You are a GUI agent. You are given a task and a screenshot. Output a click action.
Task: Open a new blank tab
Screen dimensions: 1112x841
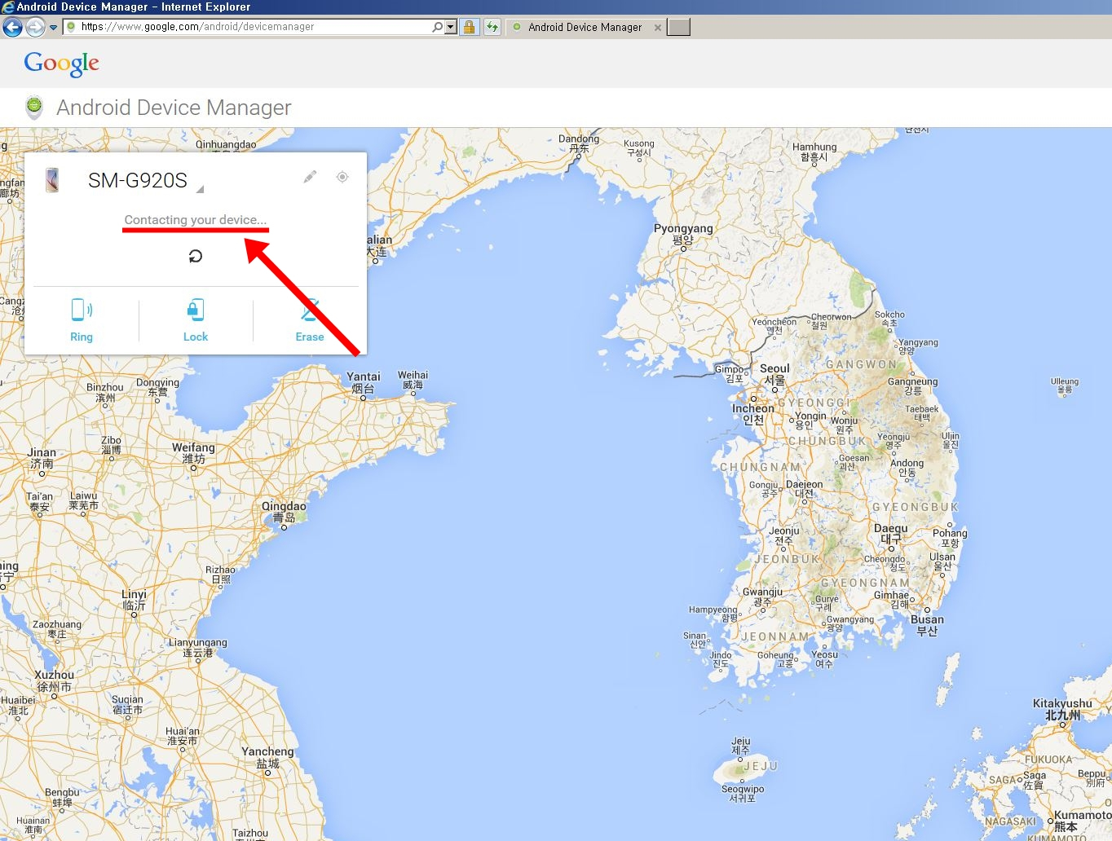coord(679,27)
